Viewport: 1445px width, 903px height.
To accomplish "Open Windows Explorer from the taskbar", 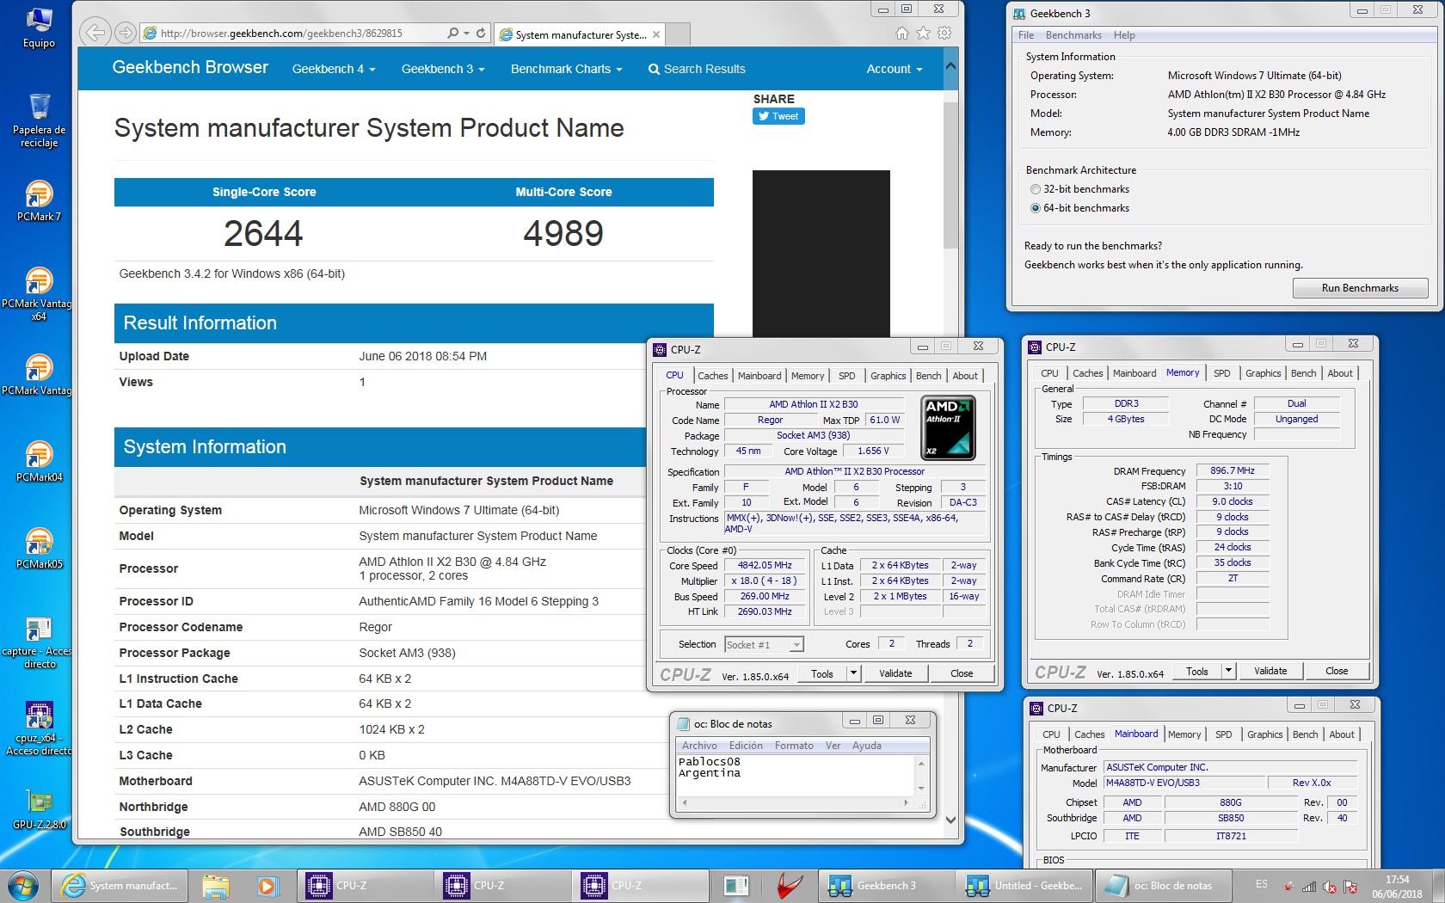I will click(x=216, y=885).
